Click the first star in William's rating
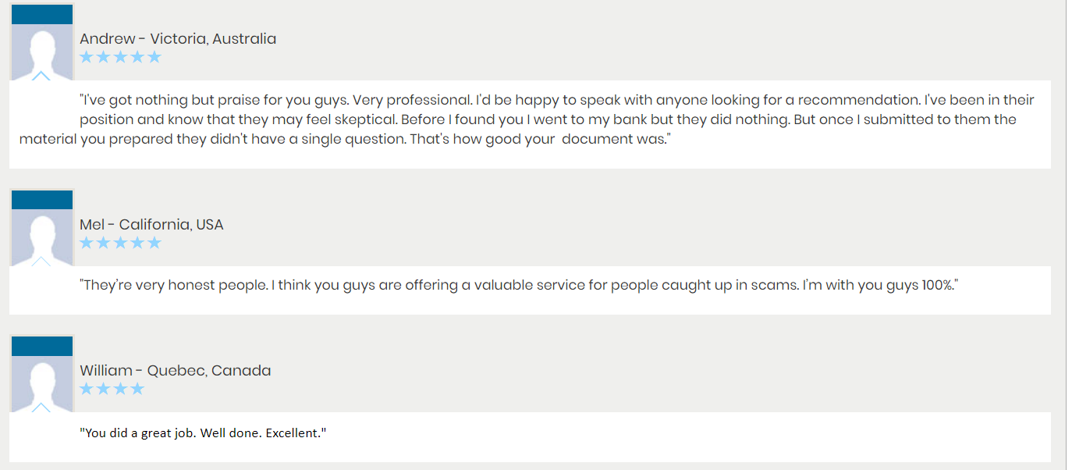1072x470 pixels. point(86,388)
